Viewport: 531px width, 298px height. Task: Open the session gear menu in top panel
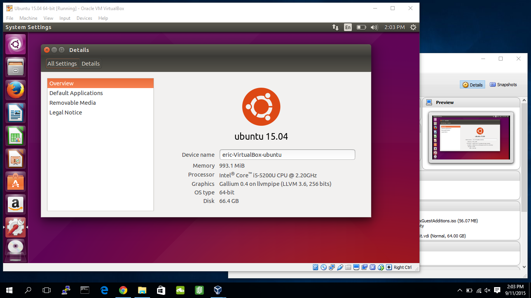coord(413,27)
